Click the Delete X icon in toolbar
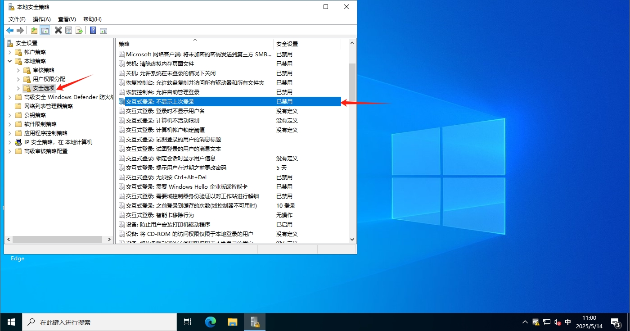Image resolution: width=630 pixels, height=331 pixels. pos(58,30)
